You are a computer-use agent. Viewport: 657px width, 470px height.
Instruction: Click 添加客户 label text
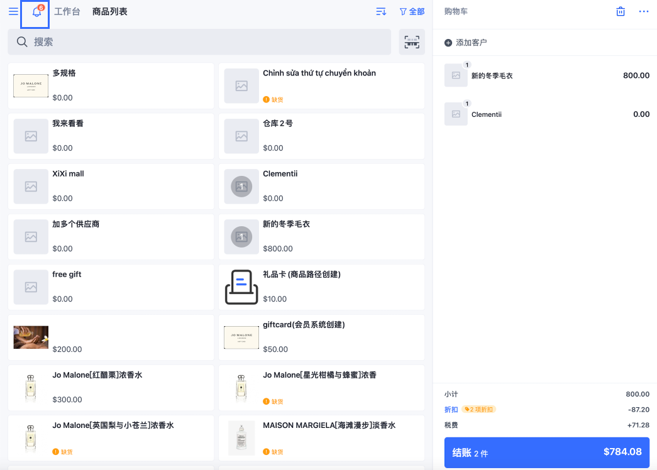tap(472, 43)
